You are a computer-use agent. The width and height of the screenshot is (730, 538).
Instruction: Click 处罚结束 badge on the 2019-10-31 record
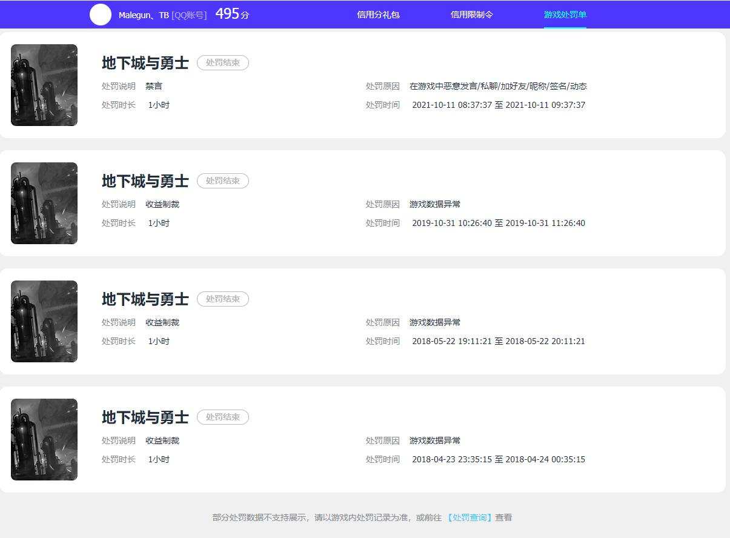click(223, 181)
